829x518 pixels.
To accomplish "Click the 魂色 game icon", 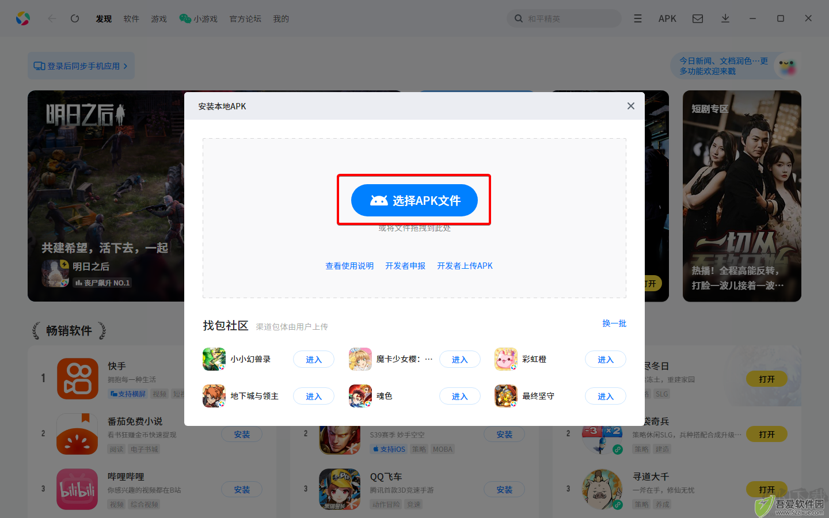I will click(360, 396).
